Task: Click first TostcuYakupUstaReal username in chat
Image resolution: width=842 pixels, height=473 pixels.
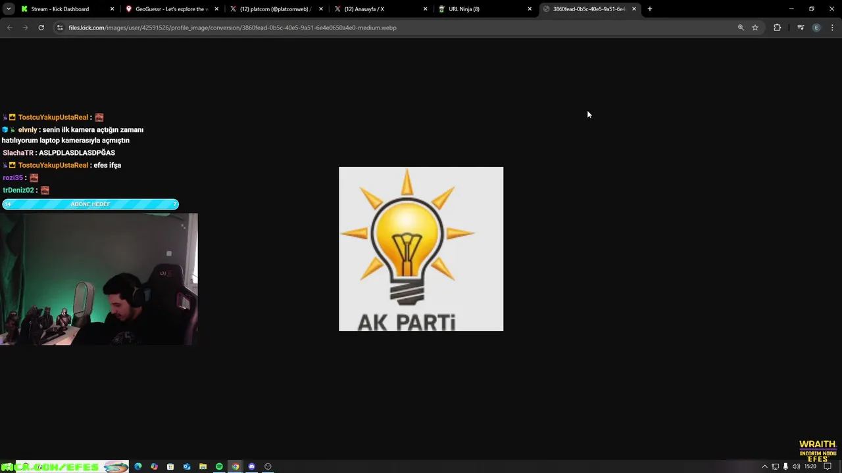Action: 53,118
